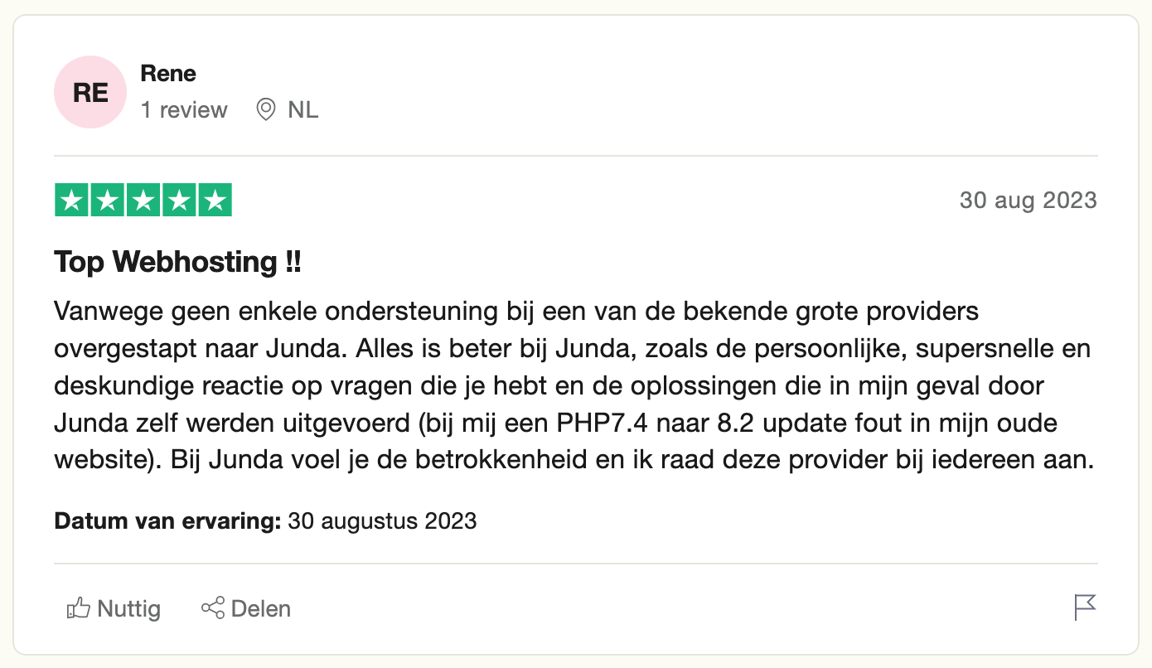The image size is (1152, 668).
Task: Click the fifth green star of the rating
Action: (x=215, y=199)
